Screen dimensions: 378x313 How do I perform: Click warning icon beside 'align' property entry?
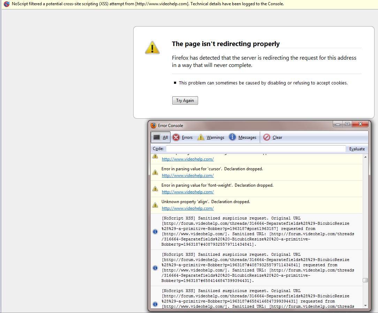155,205
